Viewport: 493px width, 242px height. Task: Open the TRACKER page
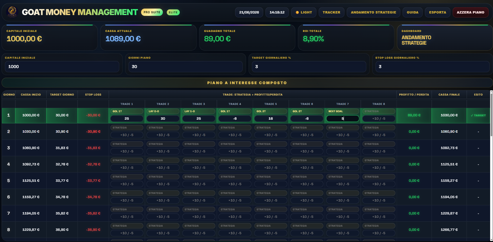(x=331, y=12)
